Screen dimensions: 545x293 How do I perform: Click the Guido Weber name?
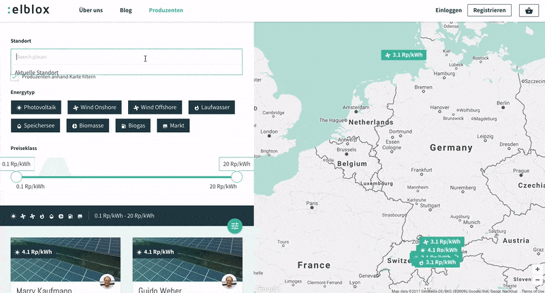pyautogui.click(x=160, y=290)
